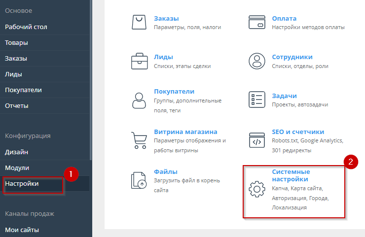This screenshot has height=237, width=365.
Task: Go to Отчеты sidebar section
Action: click(17, 105)
